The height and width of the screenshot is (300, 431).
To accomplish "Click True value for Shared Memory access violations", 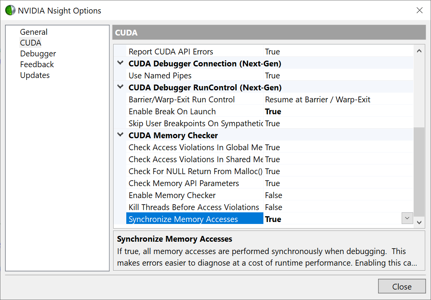I will click(272, 159).
